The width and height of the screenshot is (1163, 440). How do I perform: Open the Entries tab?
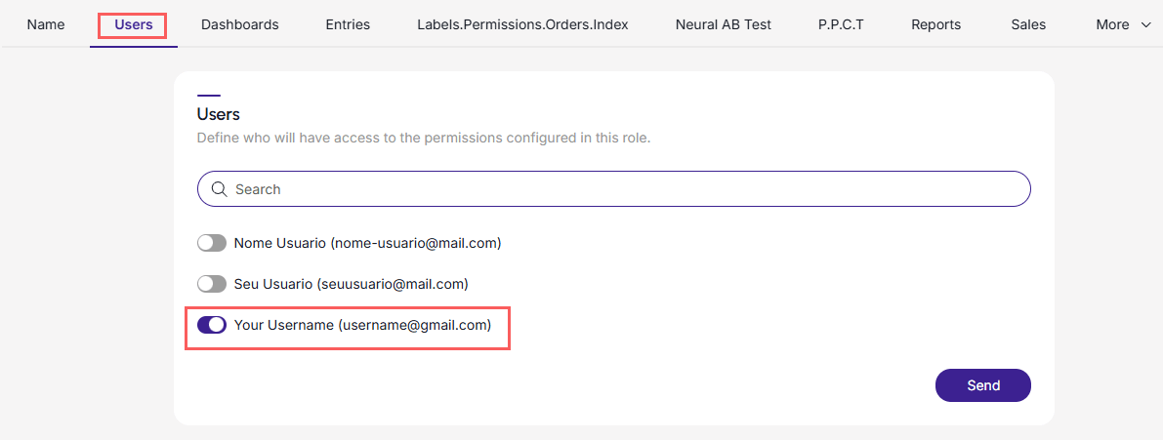tap(348, 24)
